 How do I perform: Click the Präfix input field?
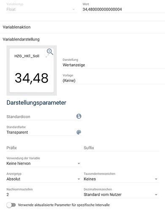44,148
